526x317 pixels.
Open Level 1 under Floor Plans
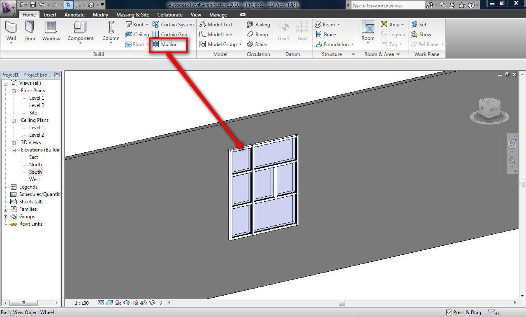(37, 98)
